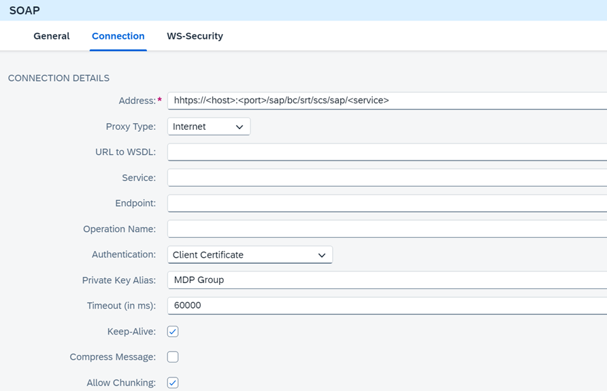Switch to the General tab

click(x=52, y=36)
